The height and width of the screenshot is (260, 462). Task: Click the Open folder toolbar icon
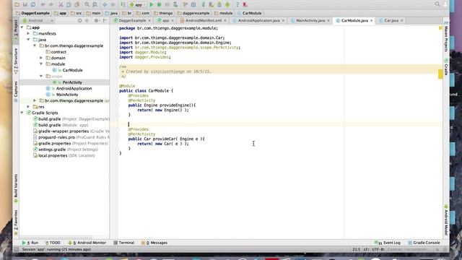(x=17, y=4)
